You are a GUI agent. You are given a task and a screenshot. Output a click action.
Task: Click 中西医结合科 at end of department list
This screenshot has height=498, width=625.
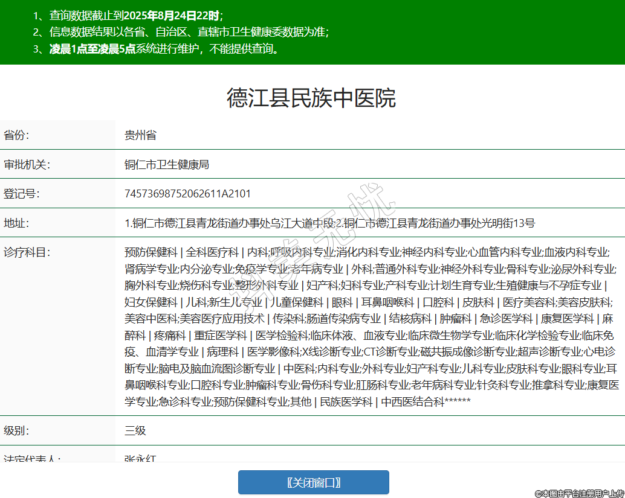click(412, 401)
